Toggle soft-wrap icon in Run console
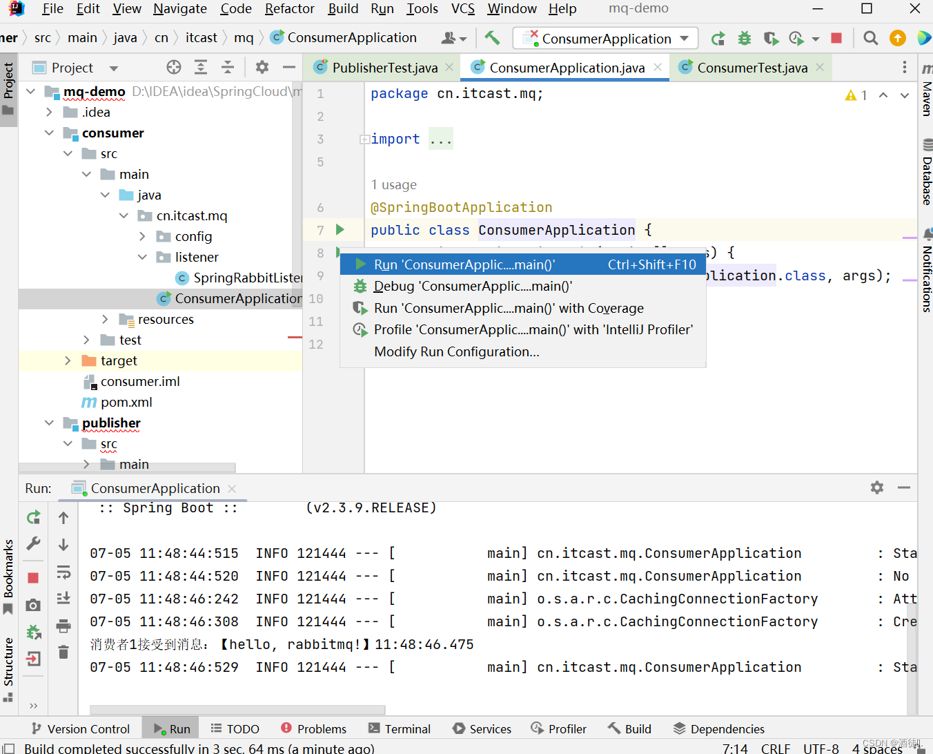Viewport: 933px width, 754px height. (x=63, y=572)
